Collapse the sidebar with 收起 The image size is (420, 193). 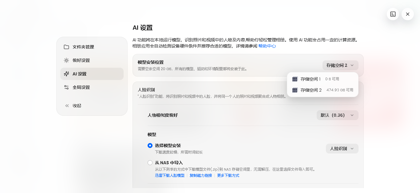tap(92, 106)
